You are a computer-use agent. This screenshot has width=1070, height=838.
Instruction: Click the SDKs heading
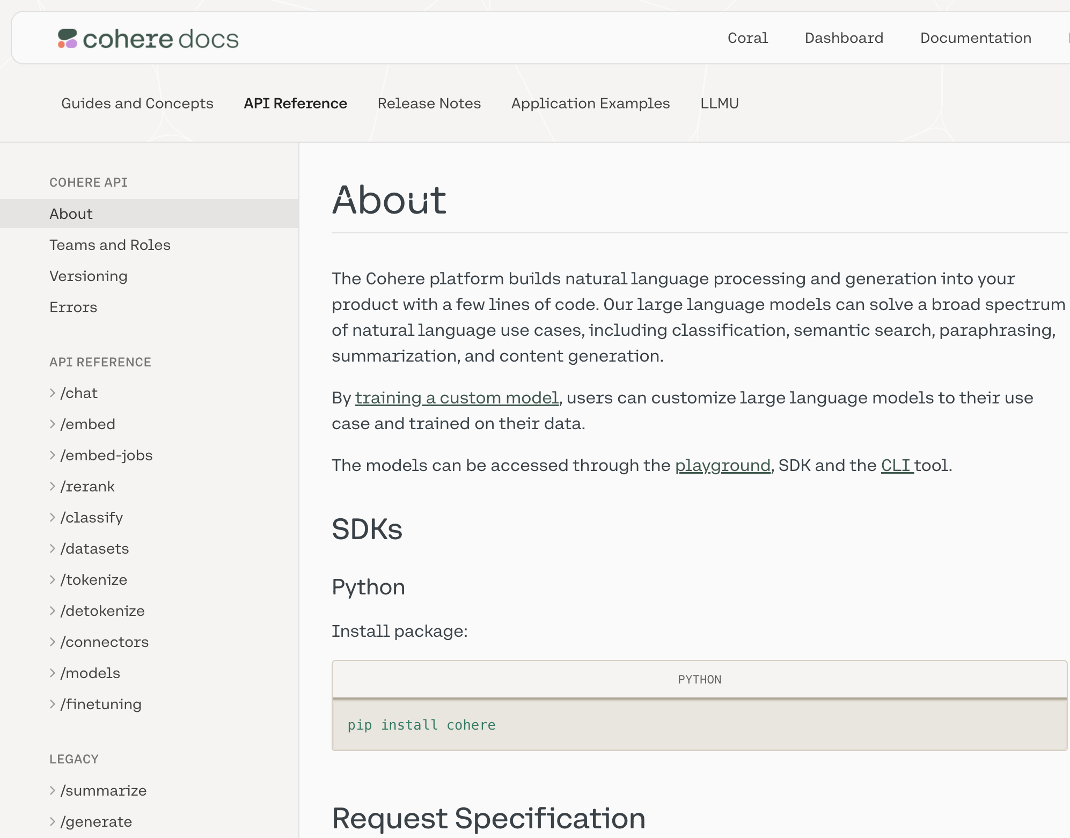coord(367,530)
